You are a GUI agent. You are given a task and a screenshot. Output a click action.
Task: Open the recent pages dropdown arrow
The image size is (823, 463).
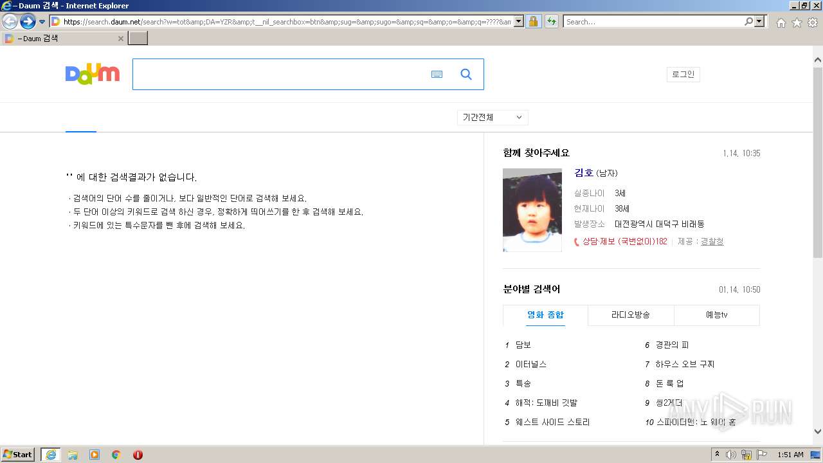point(42,22)
